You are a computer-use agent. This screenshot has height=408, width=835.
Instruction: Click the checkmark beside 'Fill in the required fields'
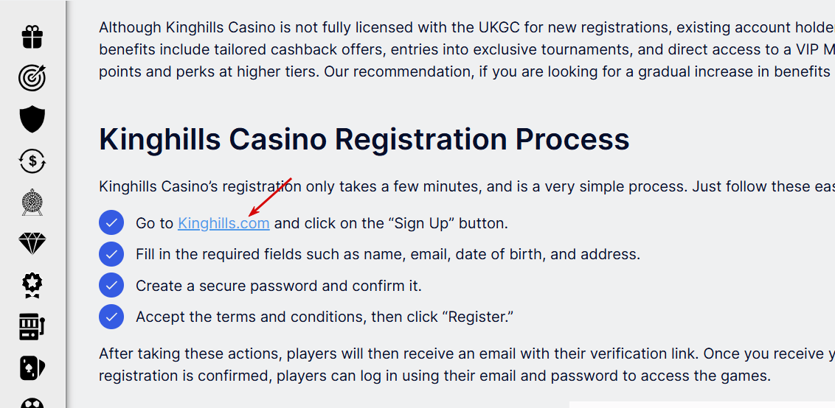tap(111, 254)
